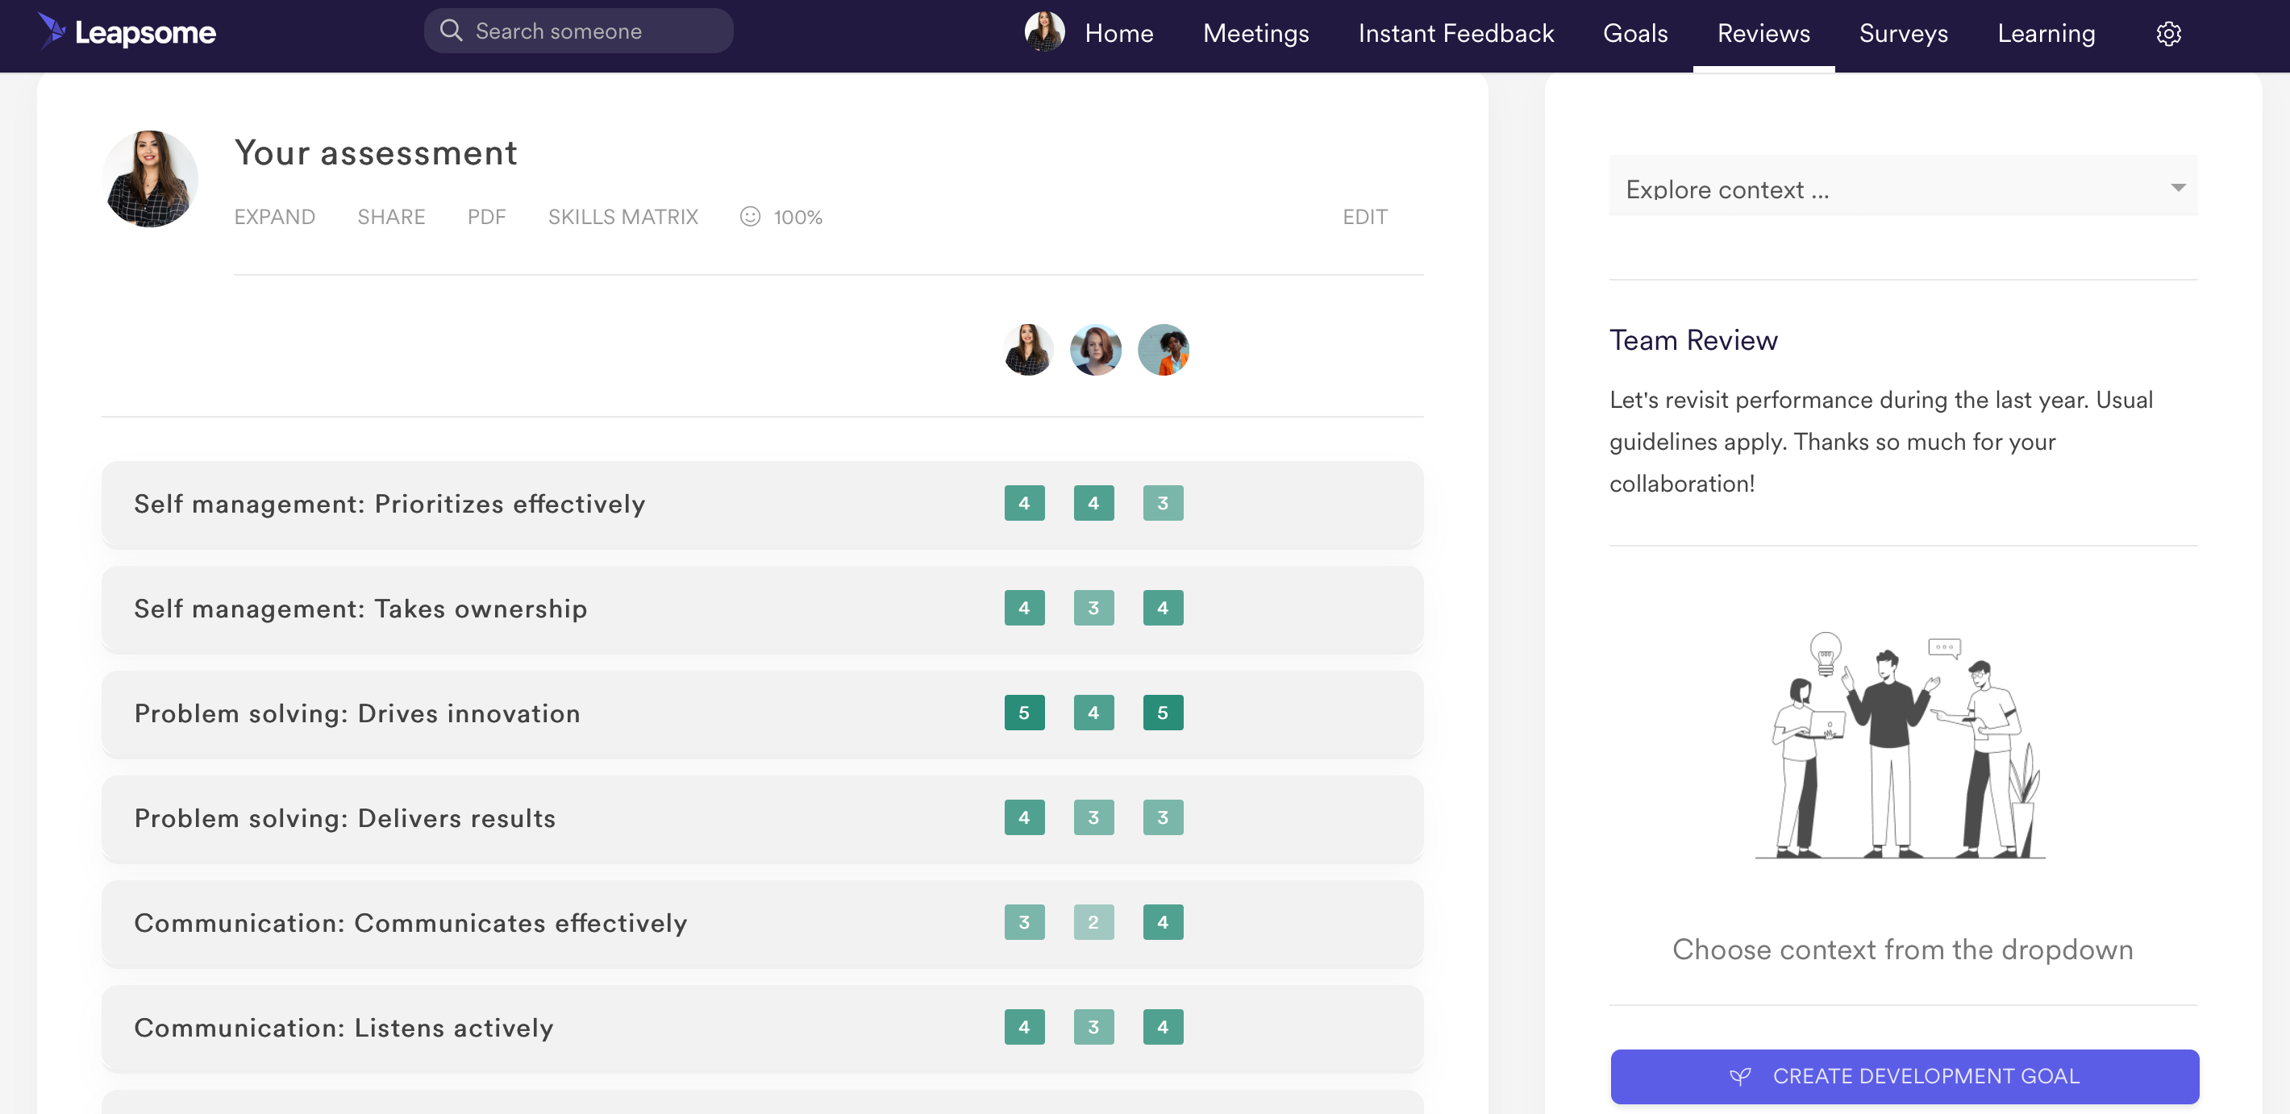Open the Reviews tab

(x=1763, y=34)
